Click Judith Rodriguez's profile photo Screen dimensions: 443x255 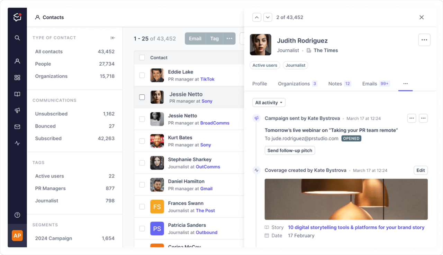pyautogui.click(x=261, y=45)
